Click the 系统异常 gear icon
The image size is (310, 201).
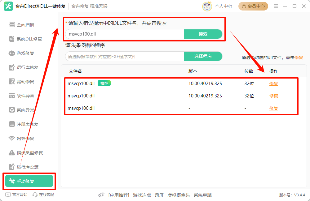pyautogui.click(x=12, y=110)
